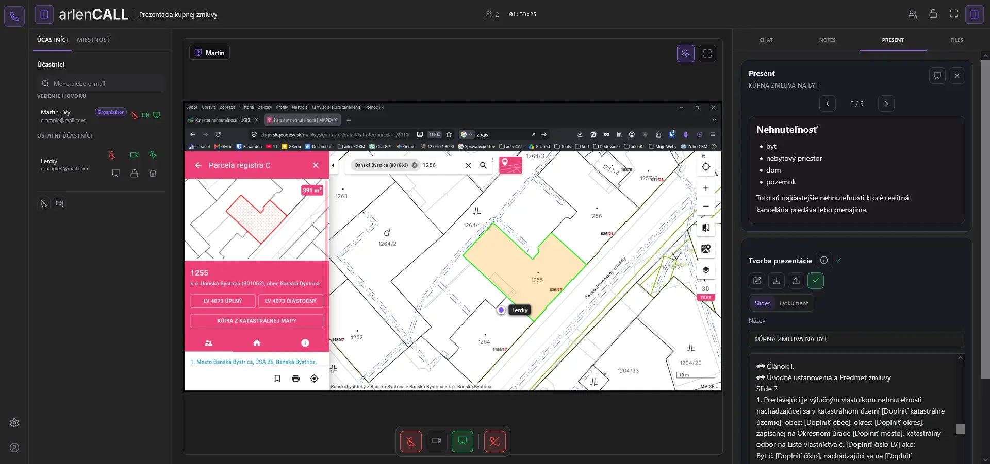Screen dimensions: 990x464
Task: Open participants icon in top right header
Action: pyautogui.click(x=913, y=14)
